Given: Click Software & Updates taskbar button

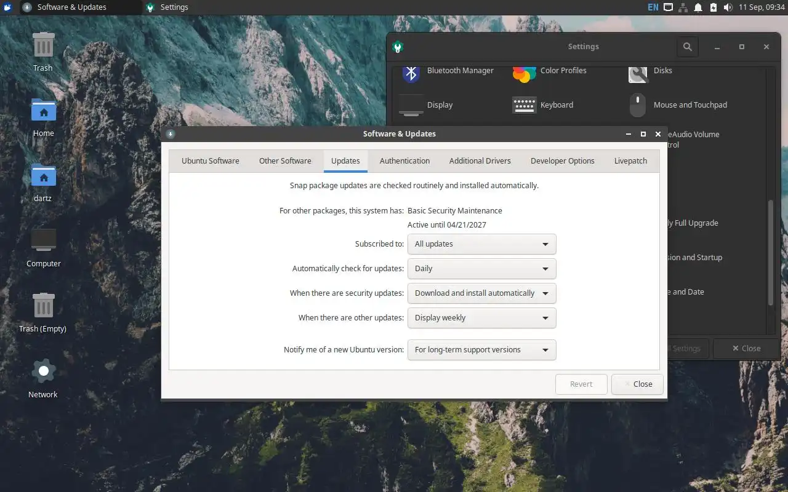Looking at the screenshot, I should 79,7.
